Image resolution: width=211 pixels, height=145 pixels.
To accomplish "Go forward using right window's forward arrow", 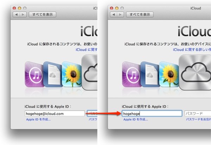I will (120, 14).
